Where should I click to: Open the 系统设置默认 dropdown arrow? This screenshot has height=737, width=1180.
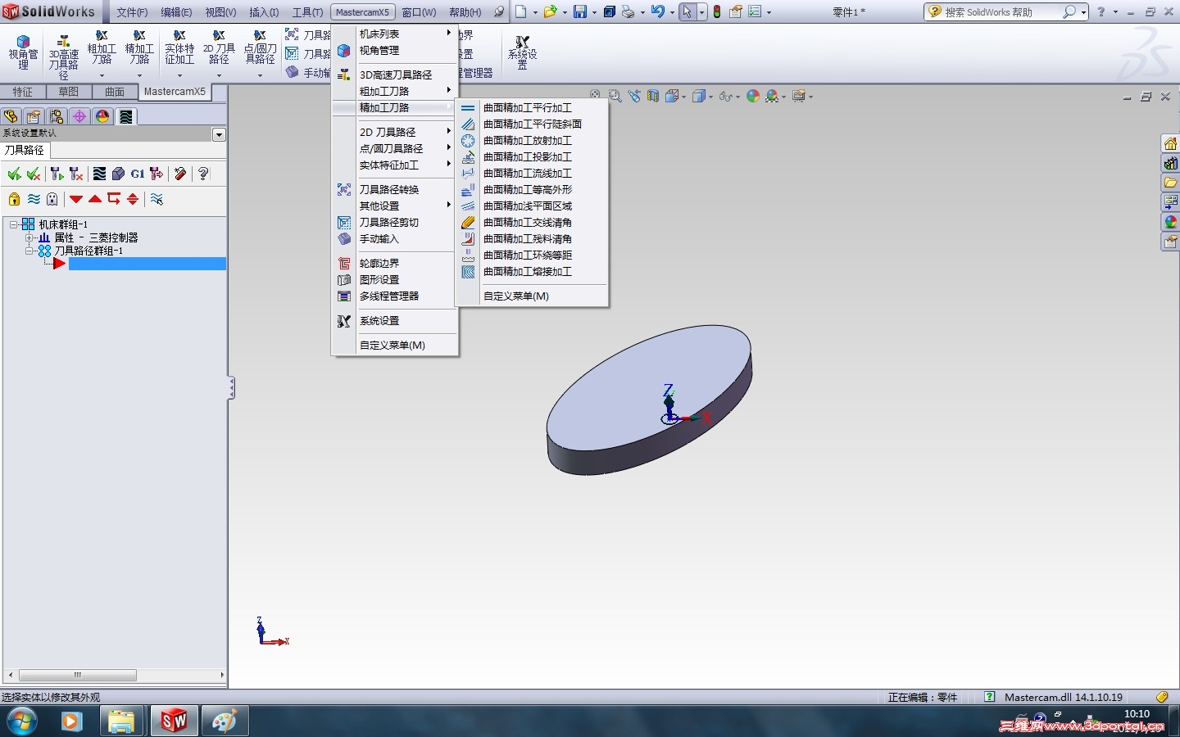(x=219, y=134)
